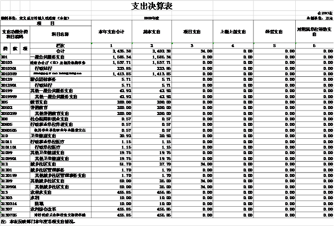Select the 科目名称 header cell
334x226 pixels.
pos(60,34)
